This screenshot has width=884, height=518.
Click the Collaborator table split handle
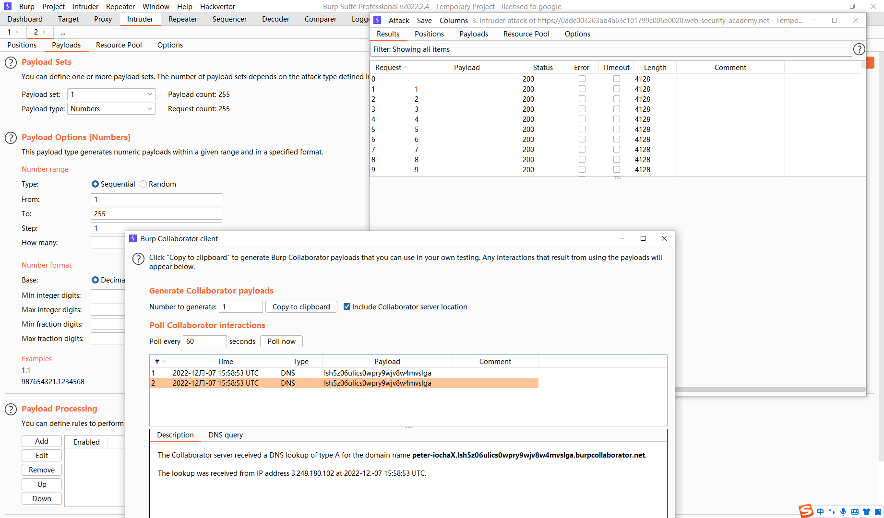tap(408, 427)
